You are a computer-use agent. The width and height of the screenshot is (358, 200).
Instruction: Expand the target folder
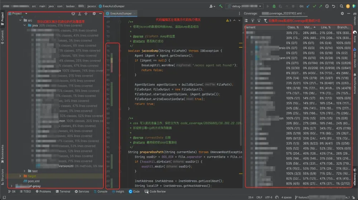click(x=20, y=176)
